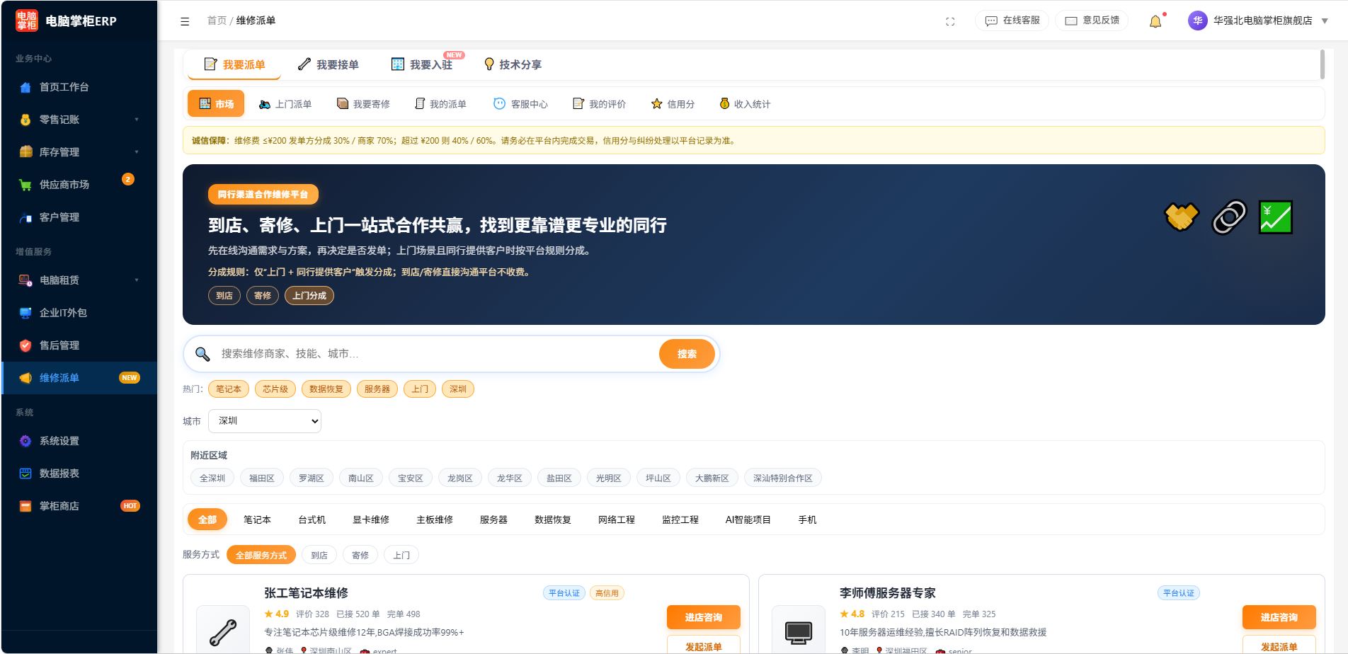The image size is (1348, 654).
Task: Click the 意见反馈 button
Action: [1092, 21]
